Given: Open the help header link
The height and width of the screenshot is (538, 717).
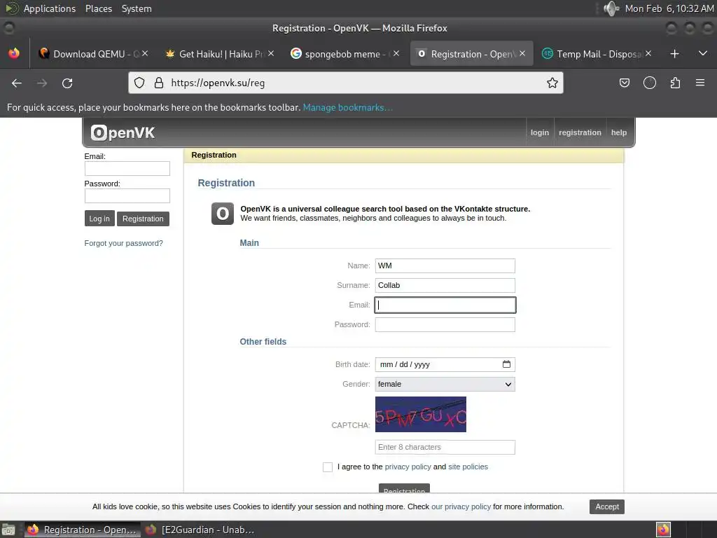Looking at the screenshot, I should (619, 132).
